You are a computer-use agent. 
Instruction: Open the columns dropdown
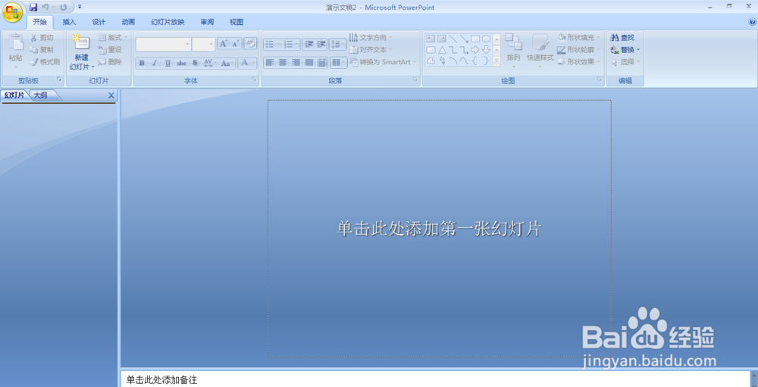point(339,62)
